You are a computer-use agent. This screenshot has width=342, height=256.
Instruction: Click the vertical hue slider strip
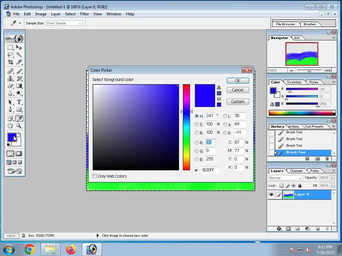[186, 127]
